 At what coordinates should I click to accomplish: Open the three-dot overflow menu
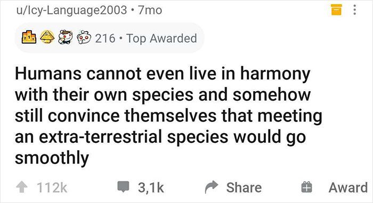tap(354, 10)
